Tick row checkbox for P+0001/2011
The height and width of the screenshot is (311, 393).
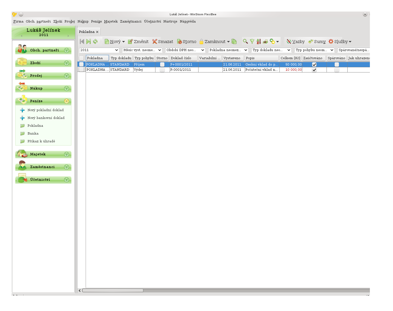point(81,64)
